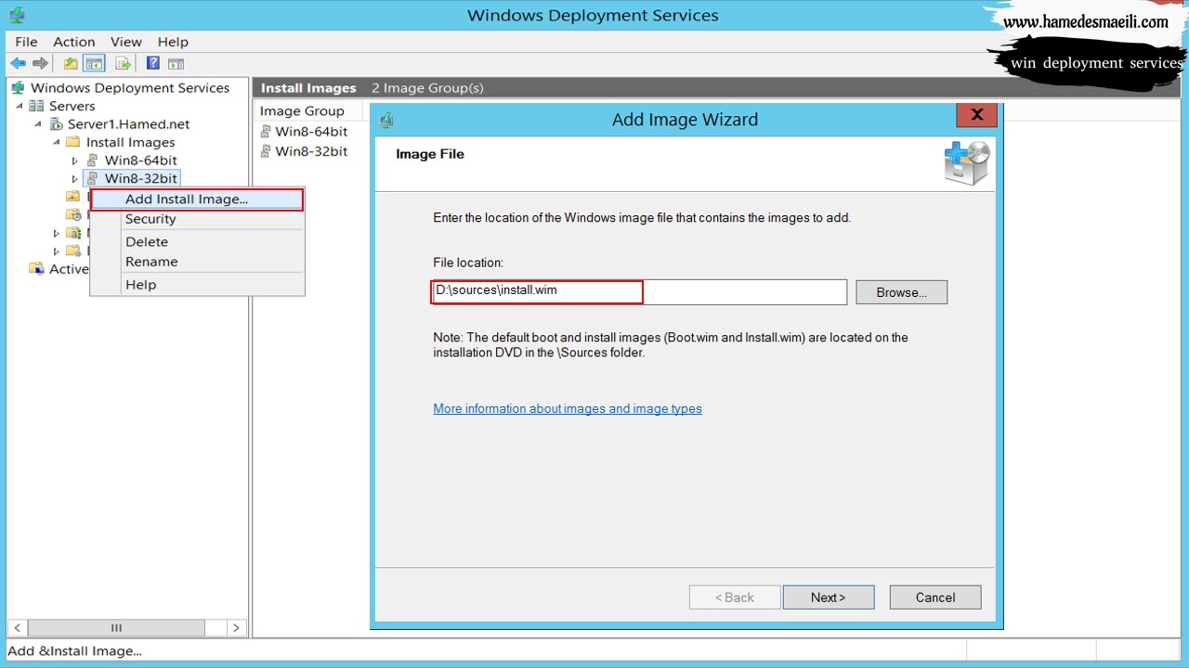
Task: Click the Image Group column header
Action: pos(302,110)
